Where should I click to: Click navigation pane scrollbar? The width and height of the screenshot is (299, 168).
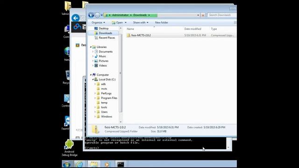click(x=121, y=73)
